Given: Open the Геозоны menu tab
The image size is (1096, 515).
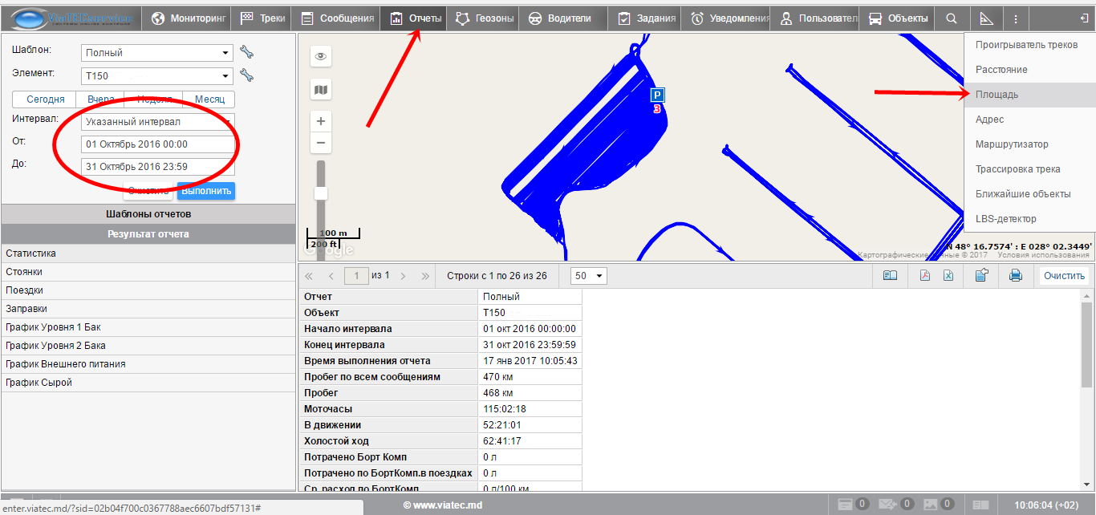Looking at the screenshot, I should pyautogui.click(x=485, y=18).
